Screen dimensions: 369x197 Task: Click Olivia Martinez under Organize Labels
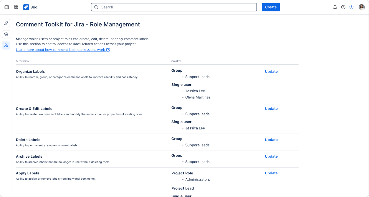click(x=198, y=97)
